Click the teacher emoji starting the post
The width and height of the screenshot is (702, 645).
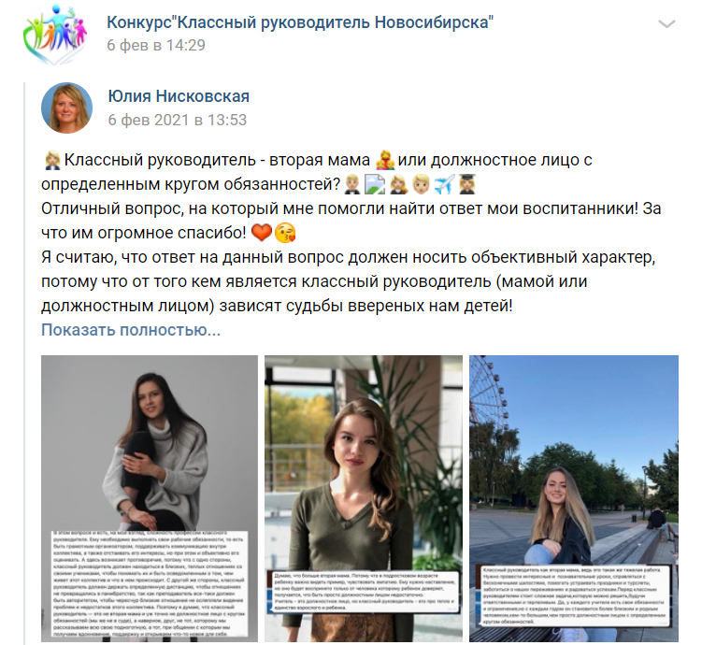click(x=52, y=160)
